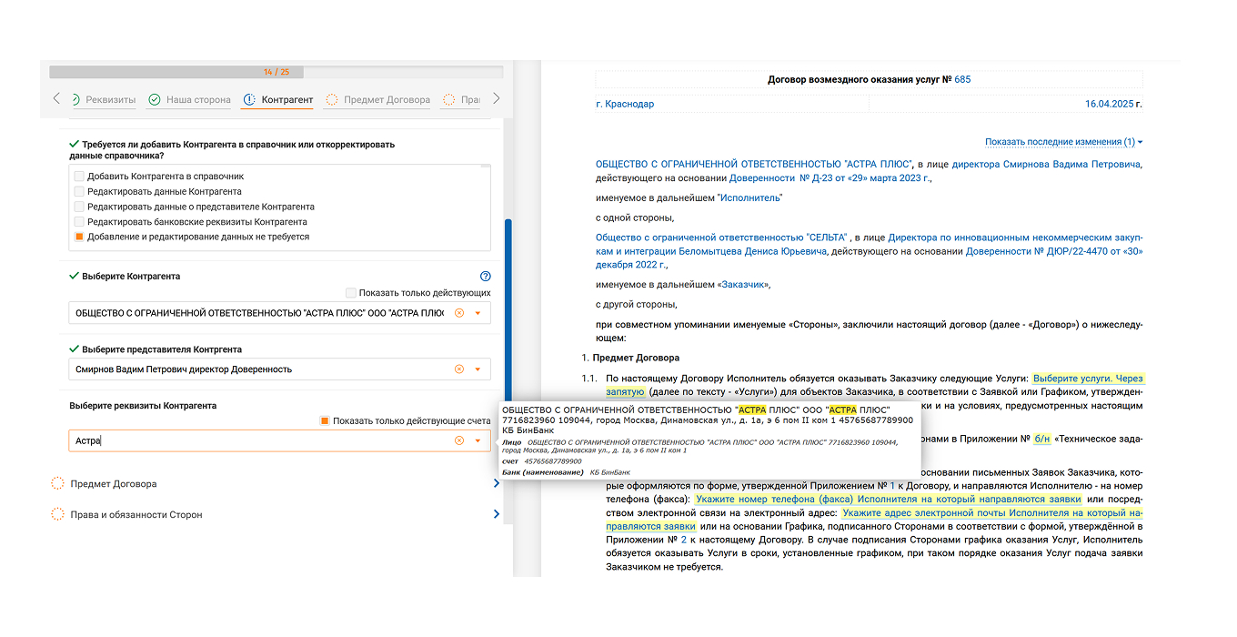Image resolution: width=1237 pixels, height=637 pixels.
Task: Tick Редактировать банковские реквизиты Контрагента checkbox
Action: tap(79, 222)
